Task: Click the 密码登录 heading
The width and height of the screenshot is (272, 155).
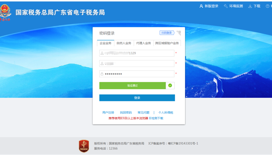Action: pyautogui.click(x=107, y=33)
